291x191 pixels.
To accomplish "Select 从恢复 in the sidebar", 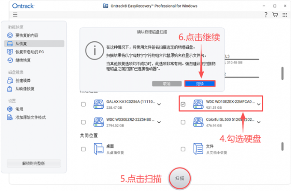I will click(x=34, y=43).
